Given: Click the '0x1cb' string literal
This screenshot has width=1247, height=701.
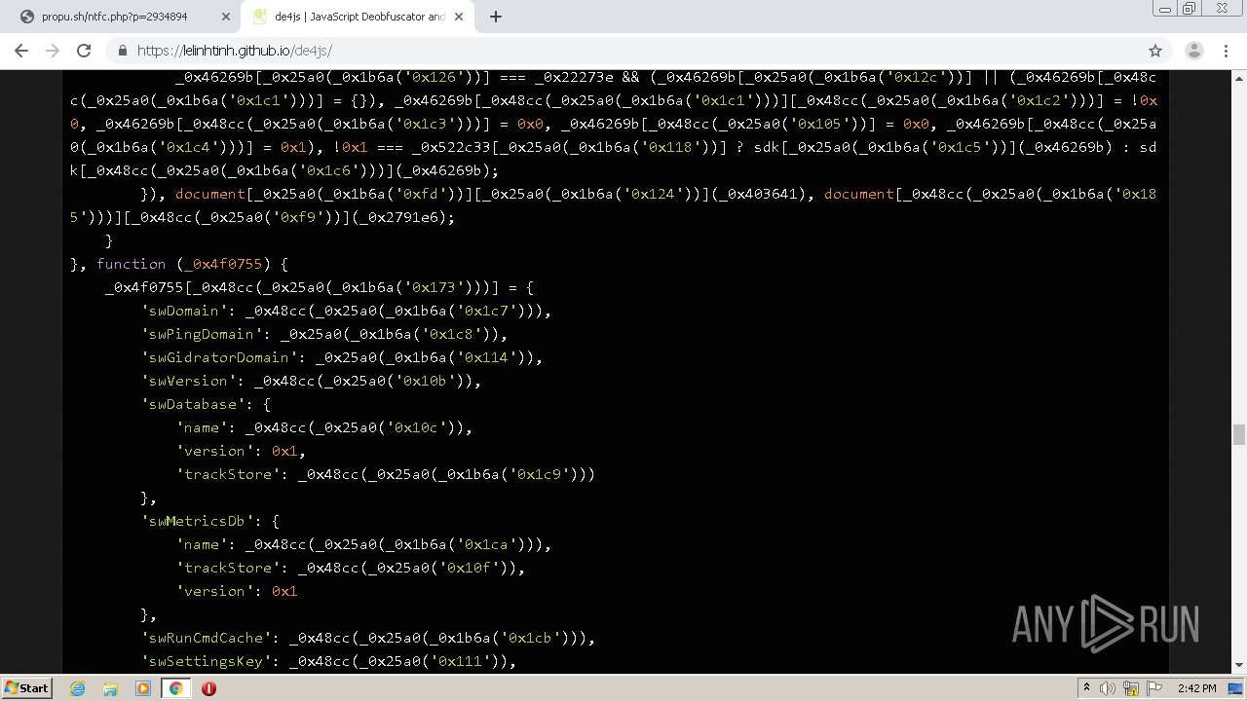Looking at the screenshot, I should (532, 638).
